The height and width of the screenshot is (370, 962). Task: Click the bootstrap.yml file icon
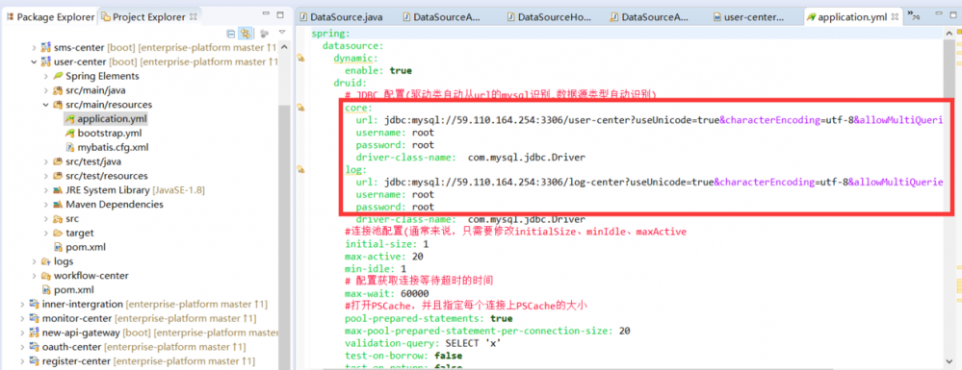[x=70, y=133]
